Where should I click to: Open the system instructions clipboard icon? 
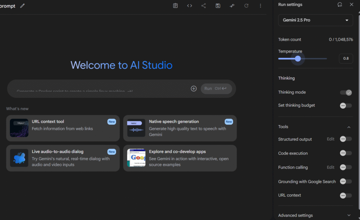tap(175, 6)
